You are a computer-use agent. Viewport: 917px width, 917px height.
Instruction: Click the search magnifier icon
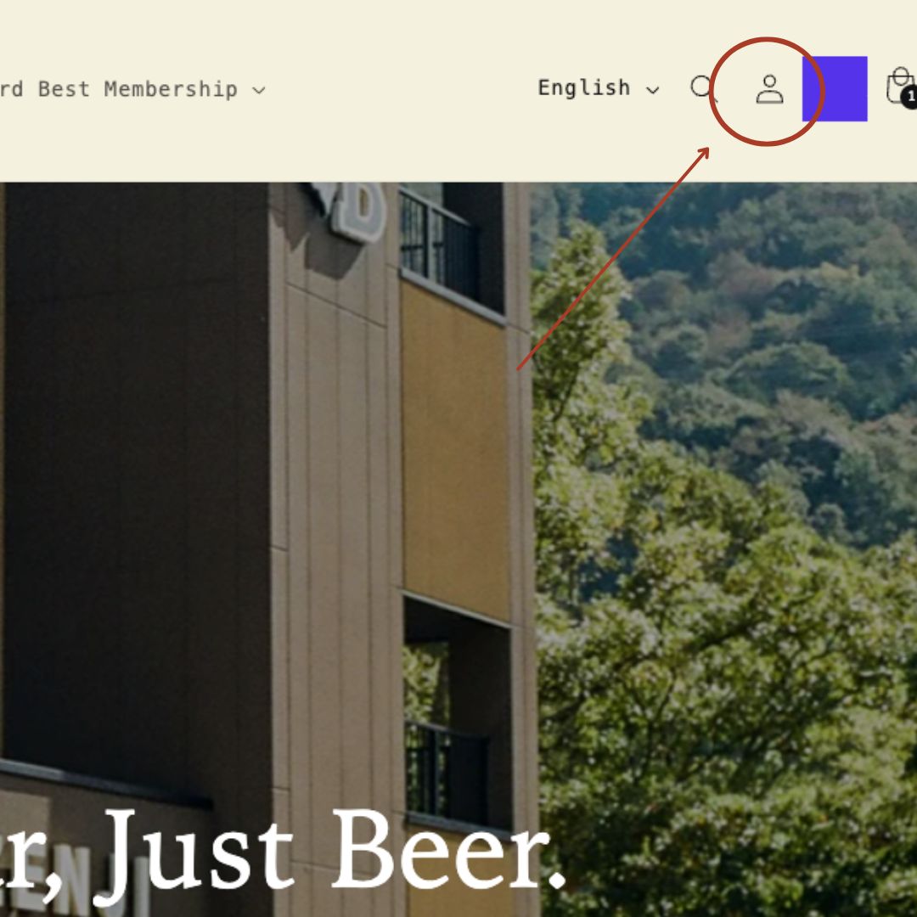click(x=704, y=89)
